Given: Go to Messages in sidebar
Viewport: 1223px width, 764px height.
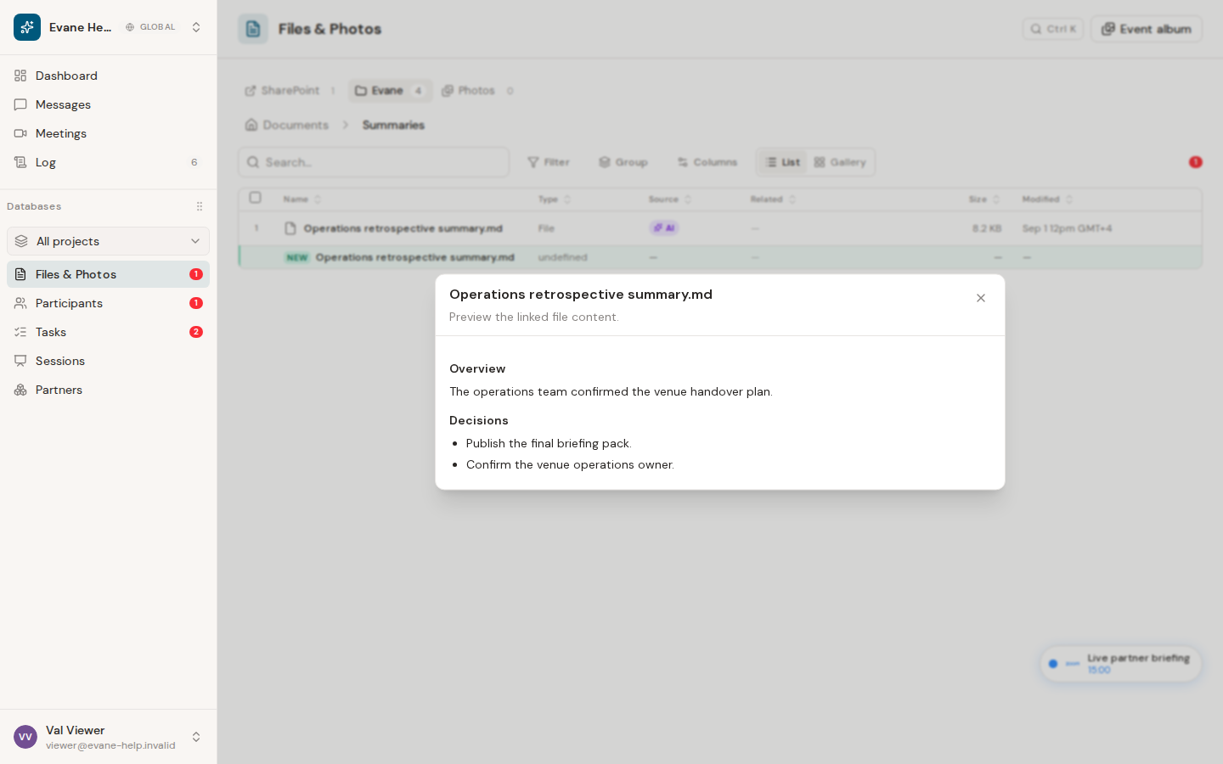Looking at the screenshot, I should pos(108,104).
